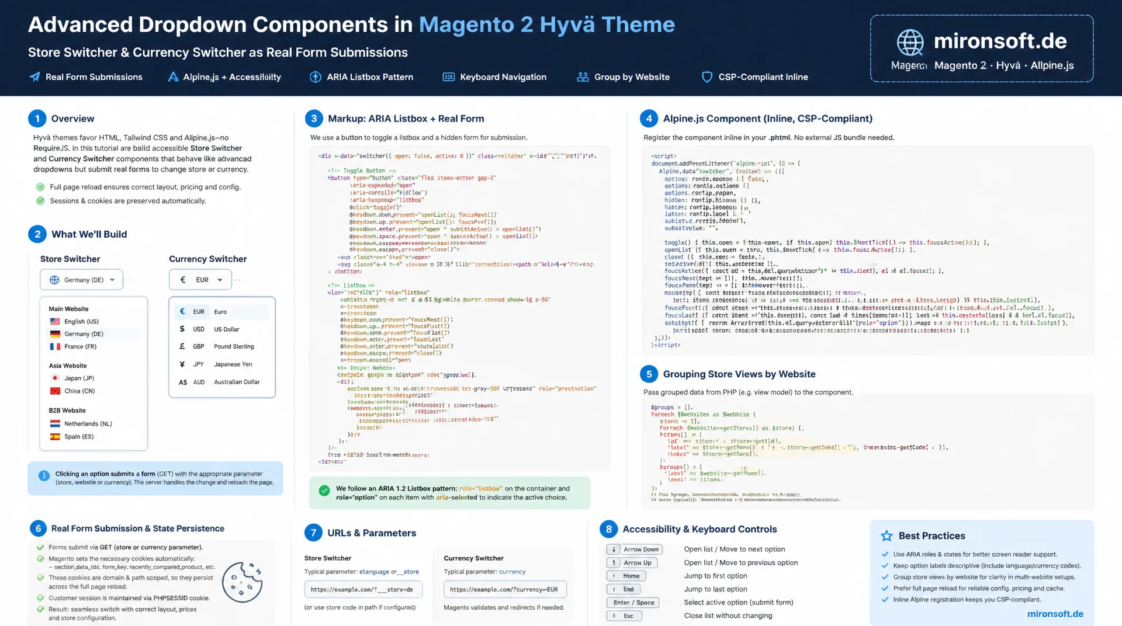Choose the China (CN) store option
This screenshot has height=626, width=1122.
(x=93, y=391)
